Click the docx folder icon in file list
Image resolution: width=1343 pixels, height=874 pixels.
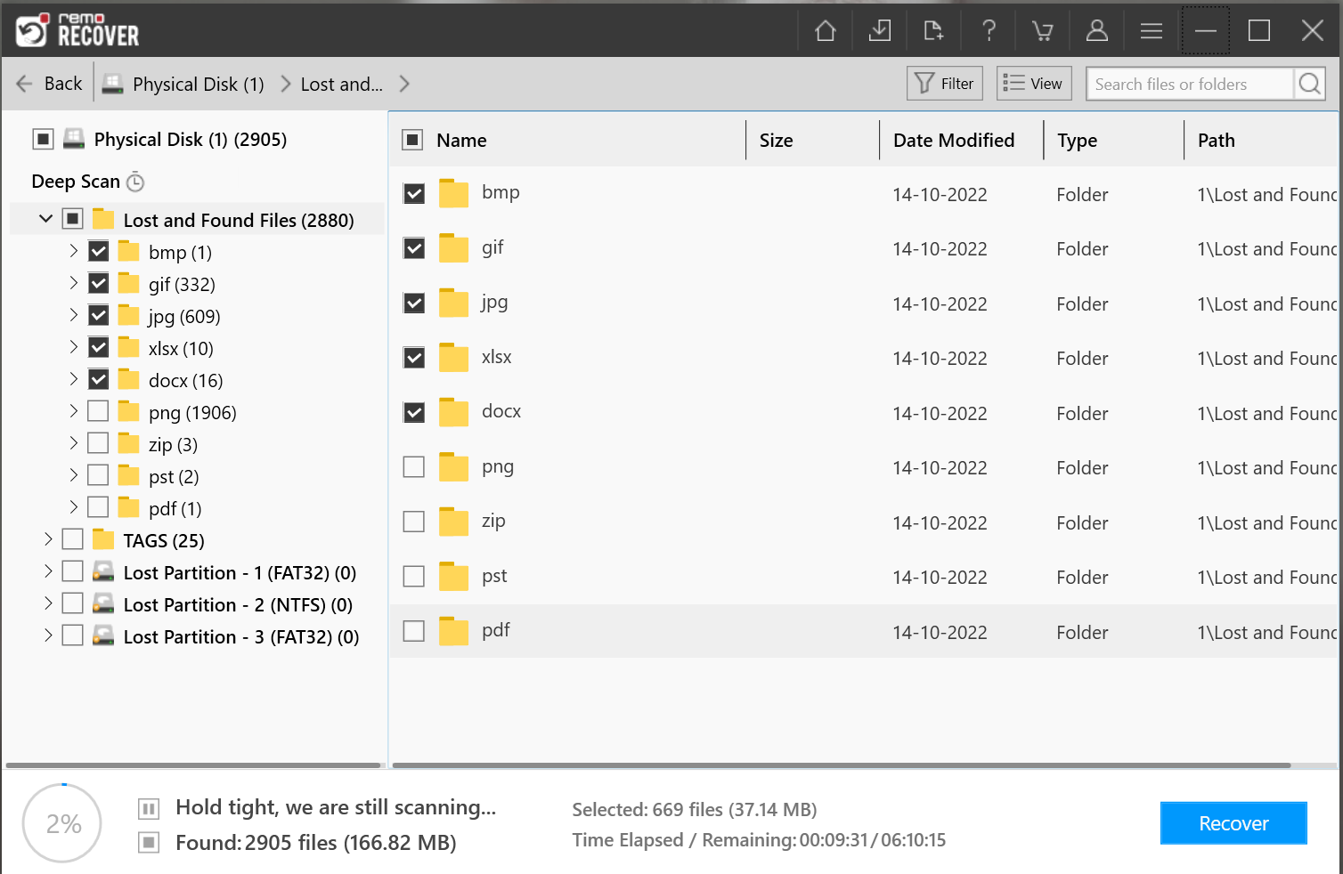pos(453,412)
